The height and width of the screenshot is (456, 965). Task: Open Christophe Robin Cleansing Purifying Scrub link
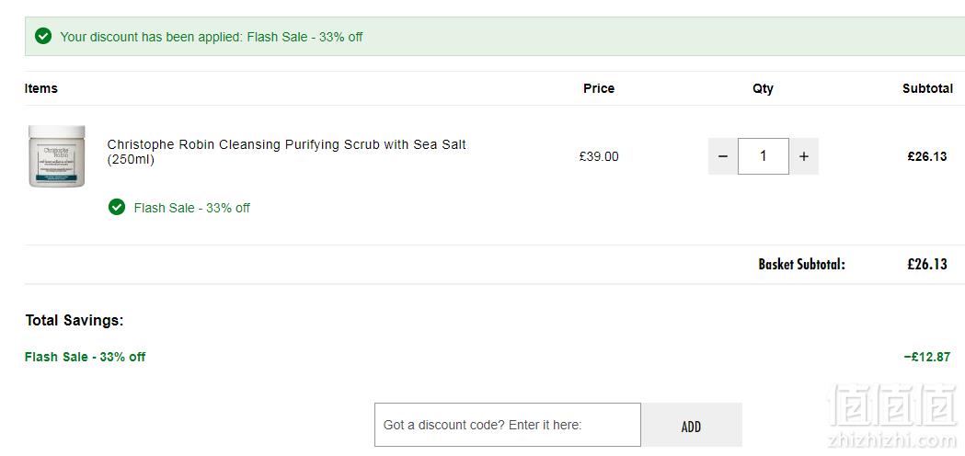click(x=287, y=152)
